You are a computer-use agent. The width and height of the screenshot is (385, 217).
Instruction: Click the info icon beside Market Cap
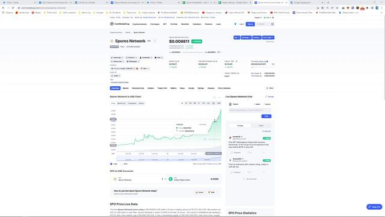pyautogui.click(x=179, y=61)
